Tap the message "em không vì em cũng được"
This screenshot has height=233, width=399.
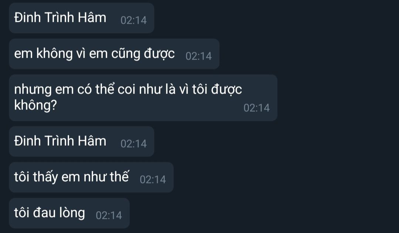(x=114, y=54)
